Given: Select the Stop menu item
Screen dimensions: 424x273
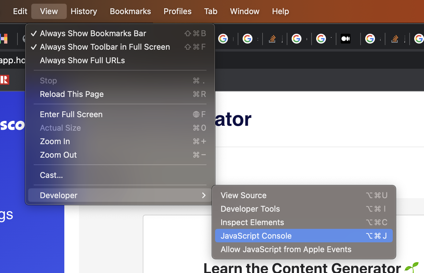Looking at the screenshot, I should 120,80.
